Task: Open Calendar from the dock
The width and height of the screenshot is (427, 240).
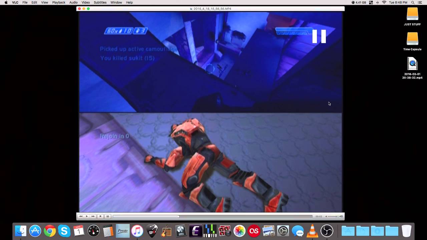Action: 79,231
